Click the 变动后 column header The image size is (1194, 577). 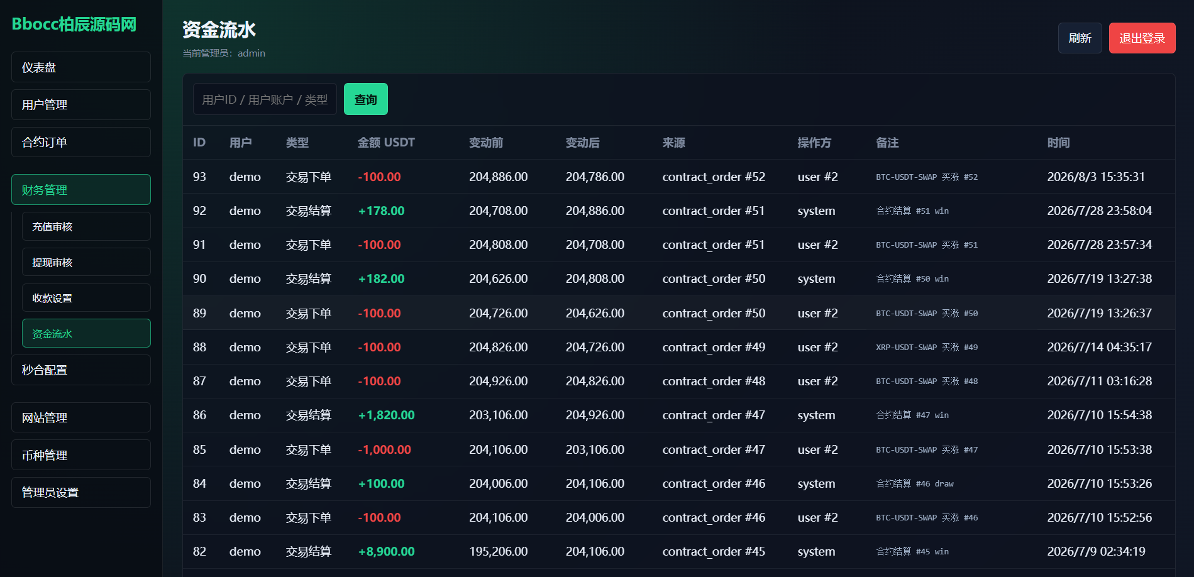coord(582,143)
